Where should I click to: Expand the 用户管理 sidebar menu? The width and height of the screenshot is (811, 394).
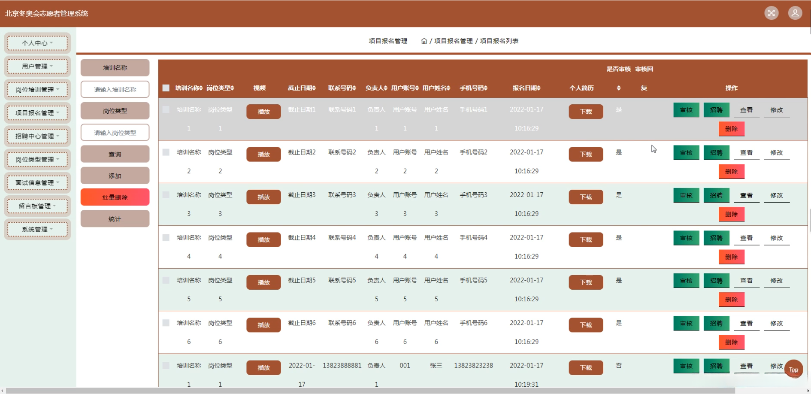(38, 66)
